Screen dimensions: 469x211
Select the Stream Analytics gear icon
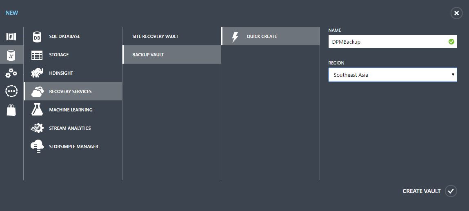coord(37,128)
